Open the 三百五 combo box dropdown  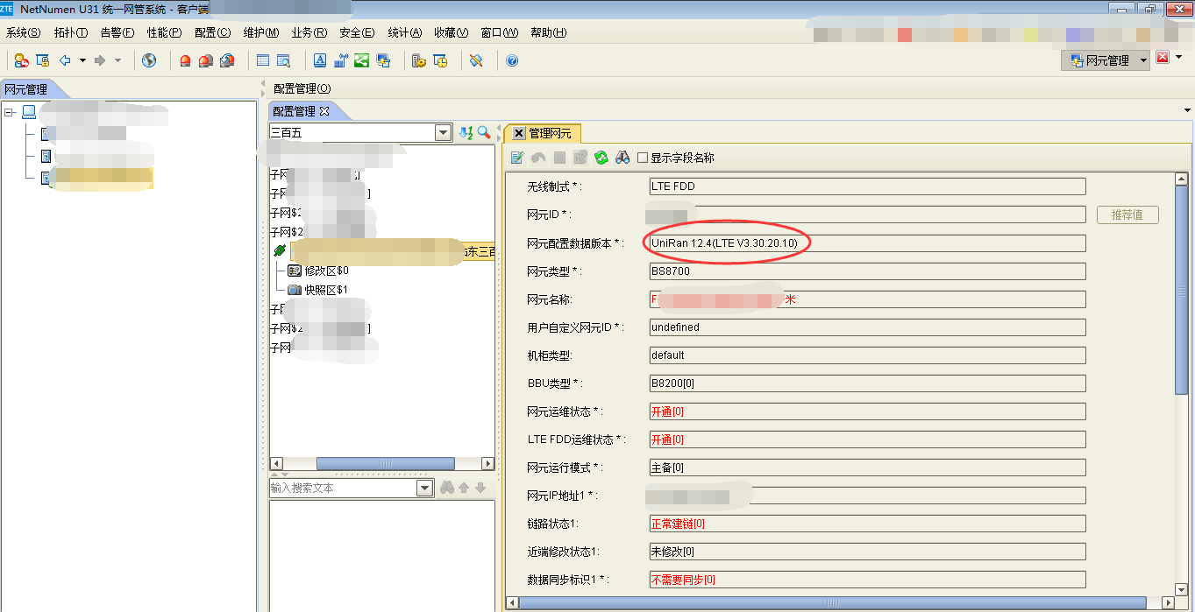[x=444, y=132]
